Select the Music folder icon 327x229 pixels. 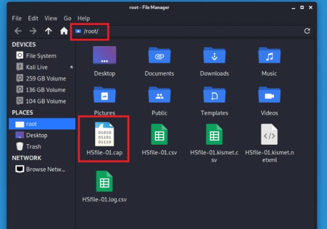(269, 55)
